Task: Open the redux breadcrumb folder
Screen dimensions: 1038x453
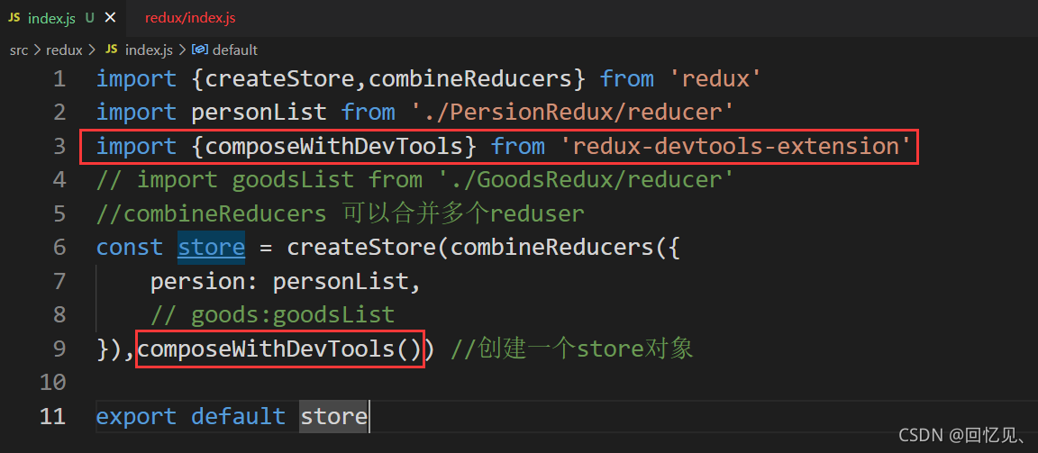Action: coord(64,50)
